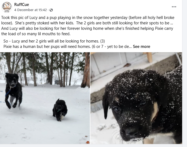This screenshot has width=187, height=147.
Task: Click the RuffCue profile avatar
Action: pyautogui.click(x=6, y=7)
